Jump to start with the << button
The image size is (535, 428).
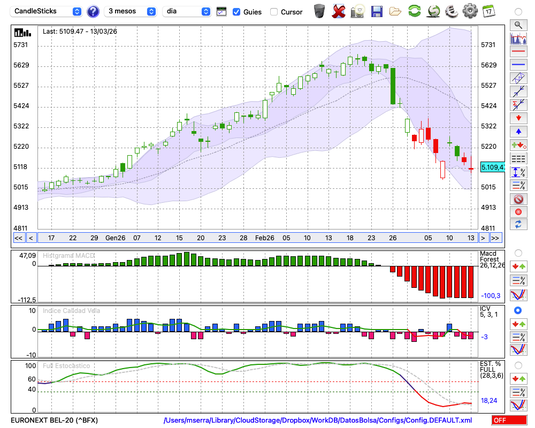18,238
